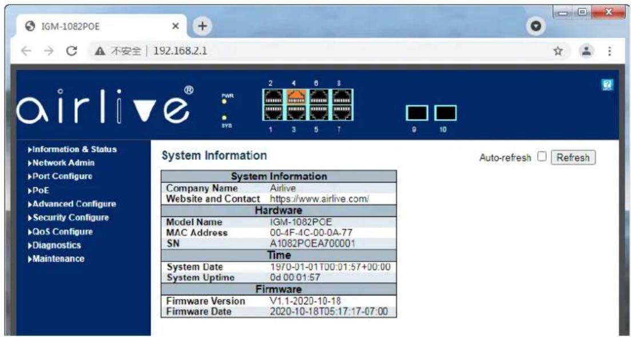Click port 1 icon on switch panel
Image resolution: width=631 pixels, height=337 pixels.
pos(274,113)
